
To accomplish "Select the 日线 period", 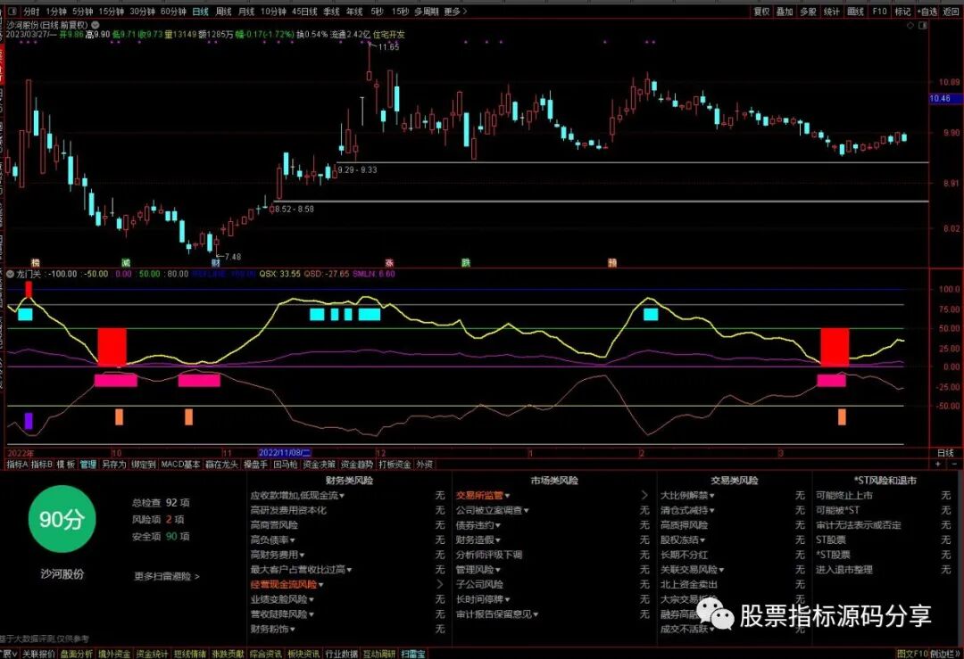I will coord(201,12).
